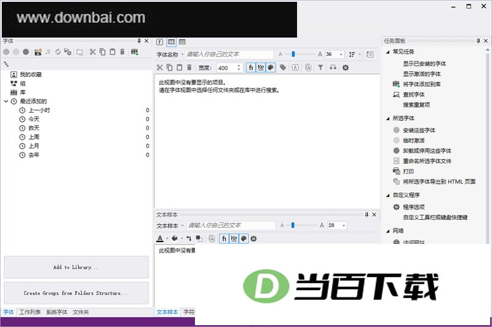The image size is (492, 327).
Task: Click the 搜索重复项 link
Action: pos(416,105)
